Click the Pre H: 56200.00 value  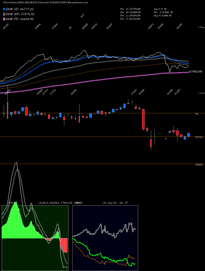point(130,12)
